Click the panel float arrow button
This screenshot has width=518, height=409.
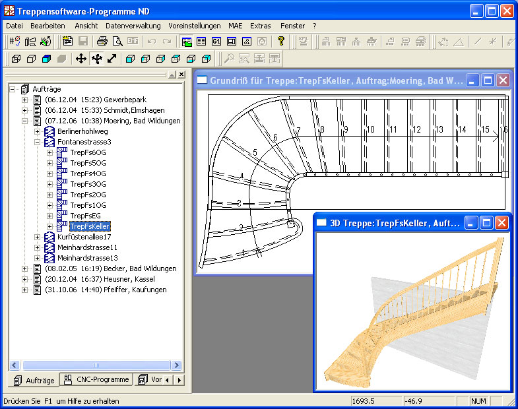[172, 75]
